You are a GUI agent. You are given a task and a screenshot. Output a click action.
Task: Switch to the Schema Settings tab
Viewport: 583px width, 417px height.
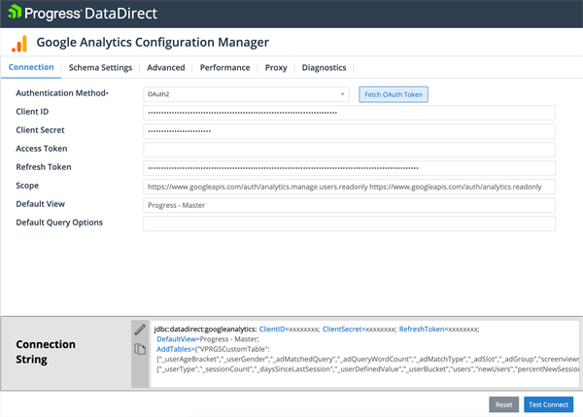point(100,68)
